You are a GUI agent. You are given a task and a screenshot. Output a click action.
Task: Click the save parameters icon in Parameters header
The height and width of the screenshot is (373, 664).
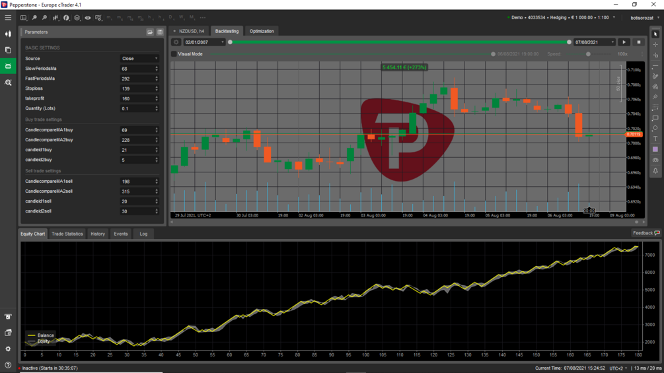[160, 32]
